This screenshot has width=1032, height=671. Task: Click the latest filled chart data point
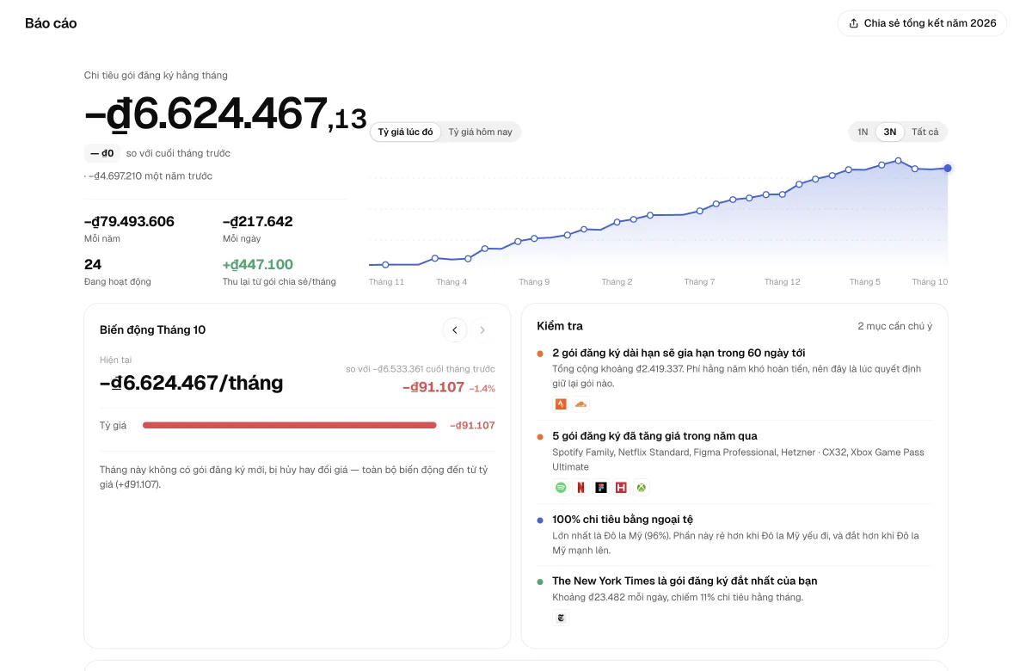tap(948, 169)
